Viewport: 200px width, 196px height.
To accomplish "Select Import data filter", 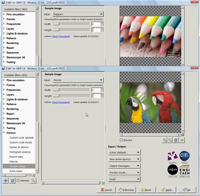I will coord(16,157).
